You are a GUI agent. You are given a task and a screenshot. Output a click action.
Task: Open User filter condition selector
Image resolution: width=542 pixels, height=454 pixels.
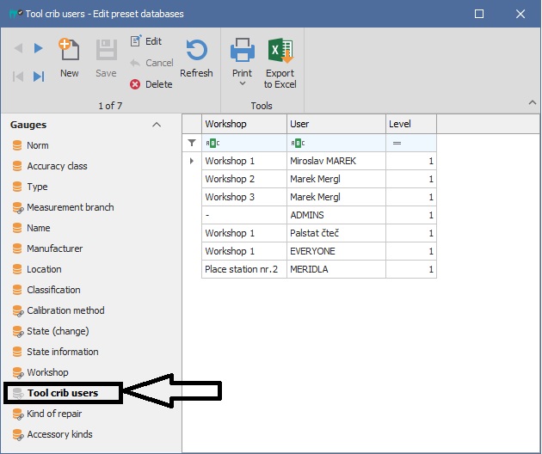tap(298, 143)
